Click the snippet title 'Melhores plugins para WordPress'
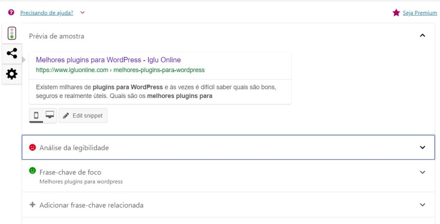Viewport: 440px width, 224px height. pos(108,60)
